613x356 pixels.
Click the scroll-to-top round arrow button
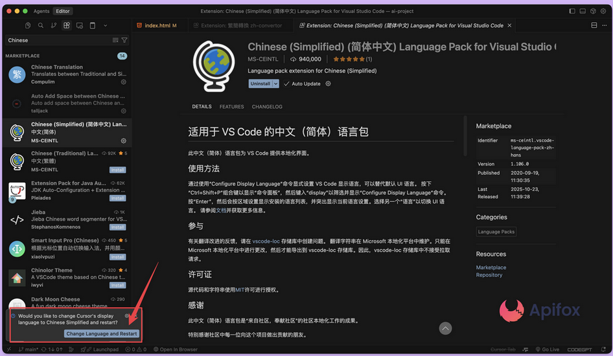(445, 328)
